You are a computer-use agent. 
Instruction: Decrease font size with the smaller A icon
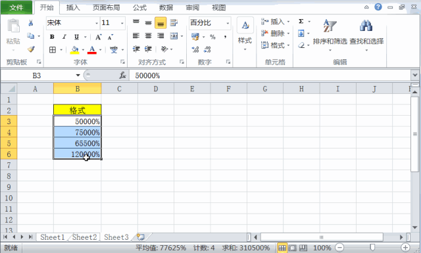[x=111, y=37]
